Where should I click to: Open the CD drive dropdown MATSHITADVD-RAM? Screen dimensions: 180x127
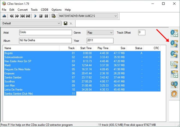(88, 16)
